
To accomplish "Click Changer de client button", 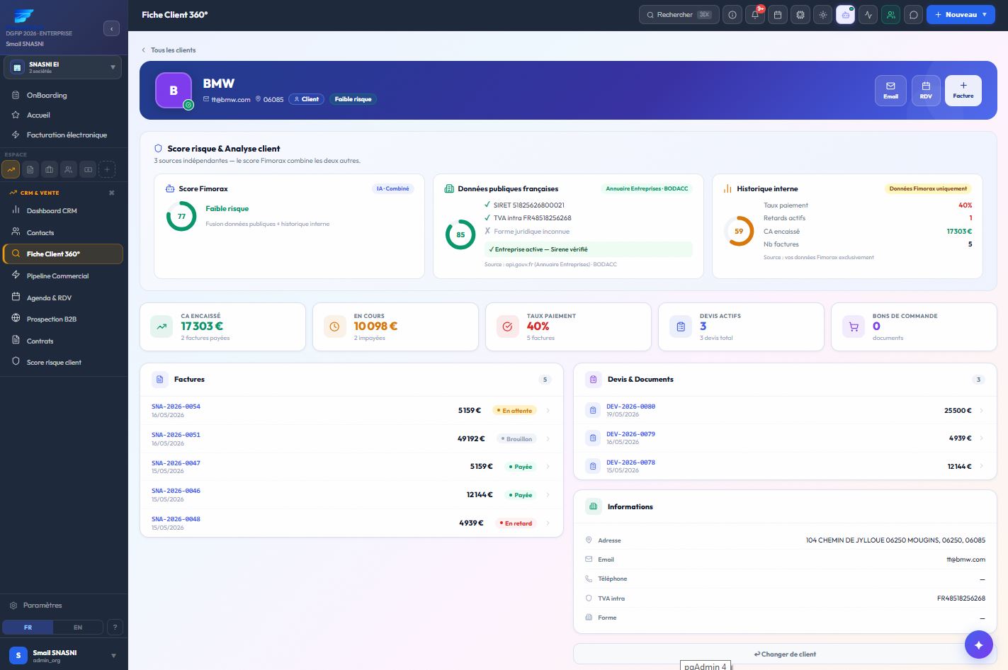I will (x=785, y=654).
